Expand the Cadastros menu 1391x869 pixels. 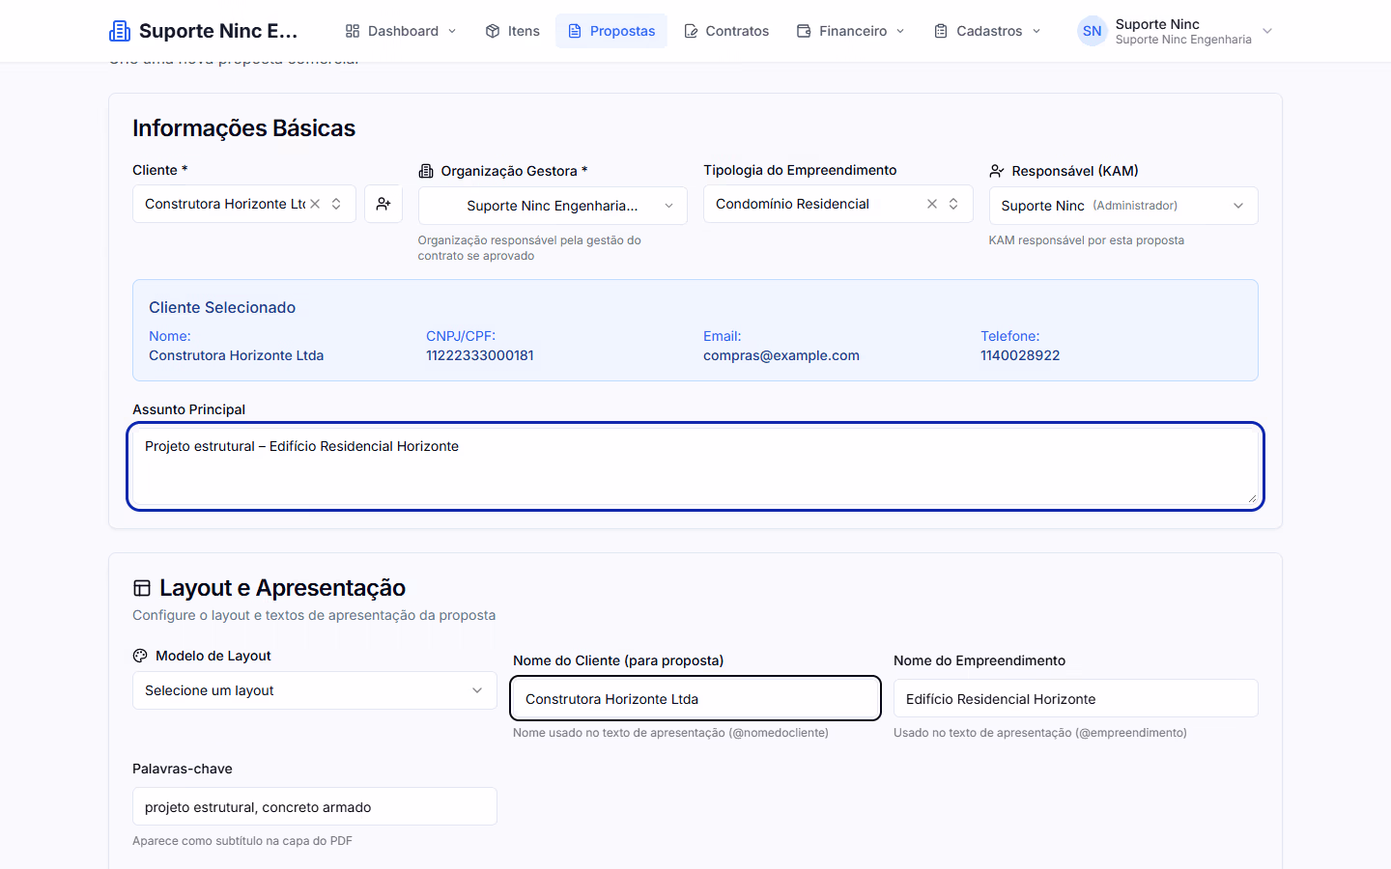click(987, 31)
